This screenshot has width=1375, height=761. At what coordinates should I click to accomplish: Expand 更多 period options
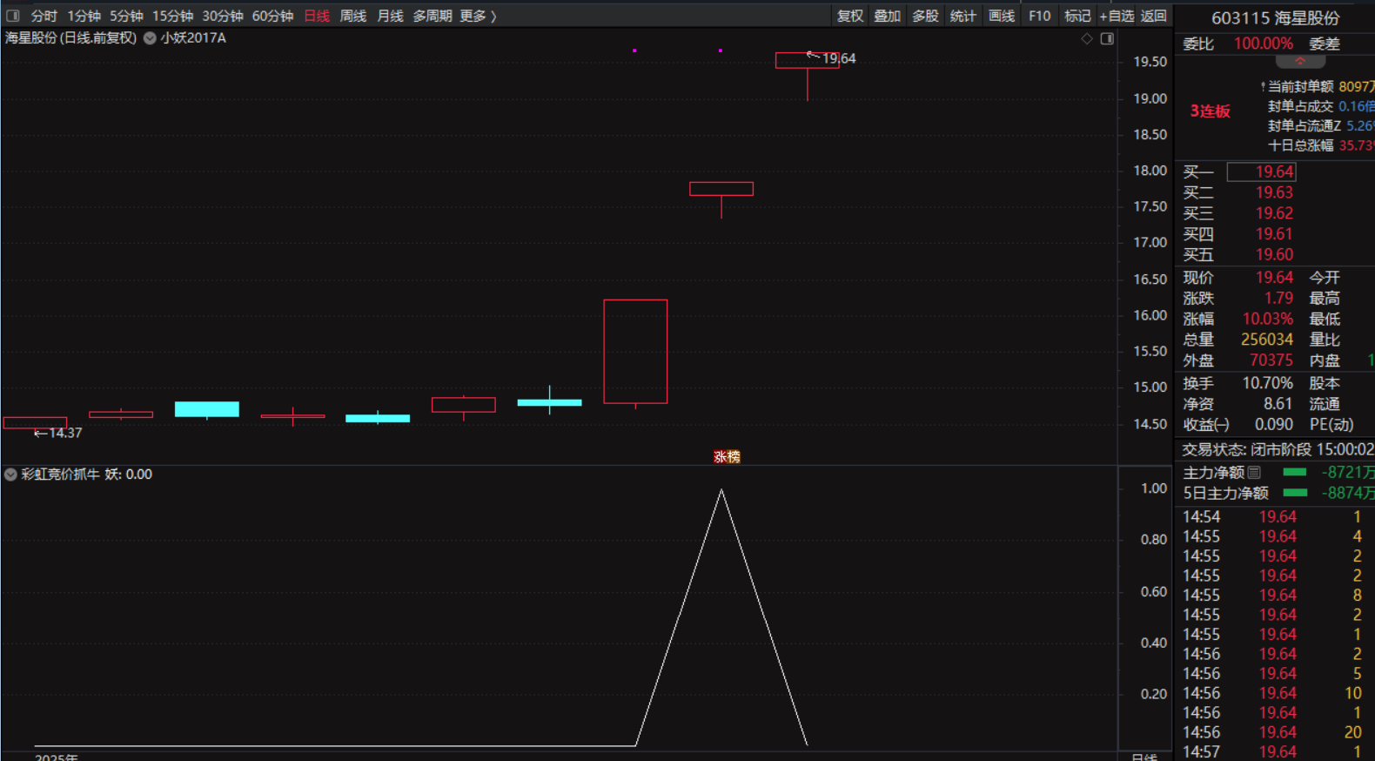point(478,16)
